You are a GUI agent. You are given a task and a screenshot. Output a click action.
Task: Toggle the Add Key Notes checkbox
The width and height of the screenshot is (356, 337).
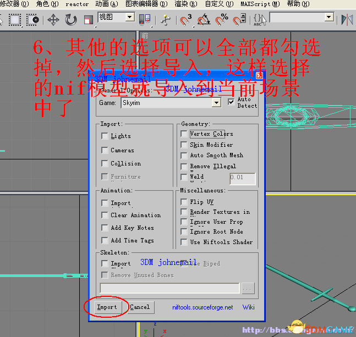(x=105, y=228)
